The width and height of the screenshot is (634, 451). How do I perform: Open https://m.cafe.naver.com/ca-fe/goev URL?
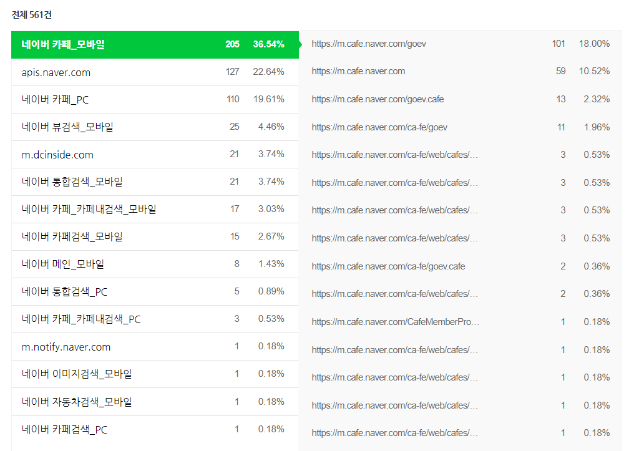point(379,127)
